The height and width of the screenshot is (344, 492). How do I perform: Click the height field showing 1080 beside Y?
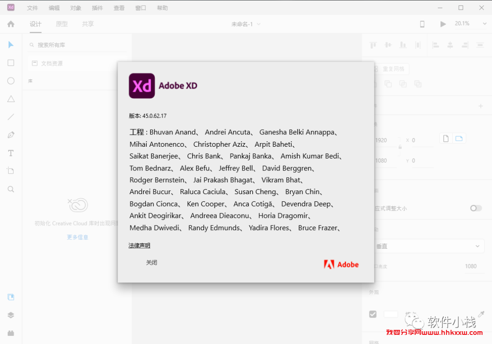click(387, 161)
